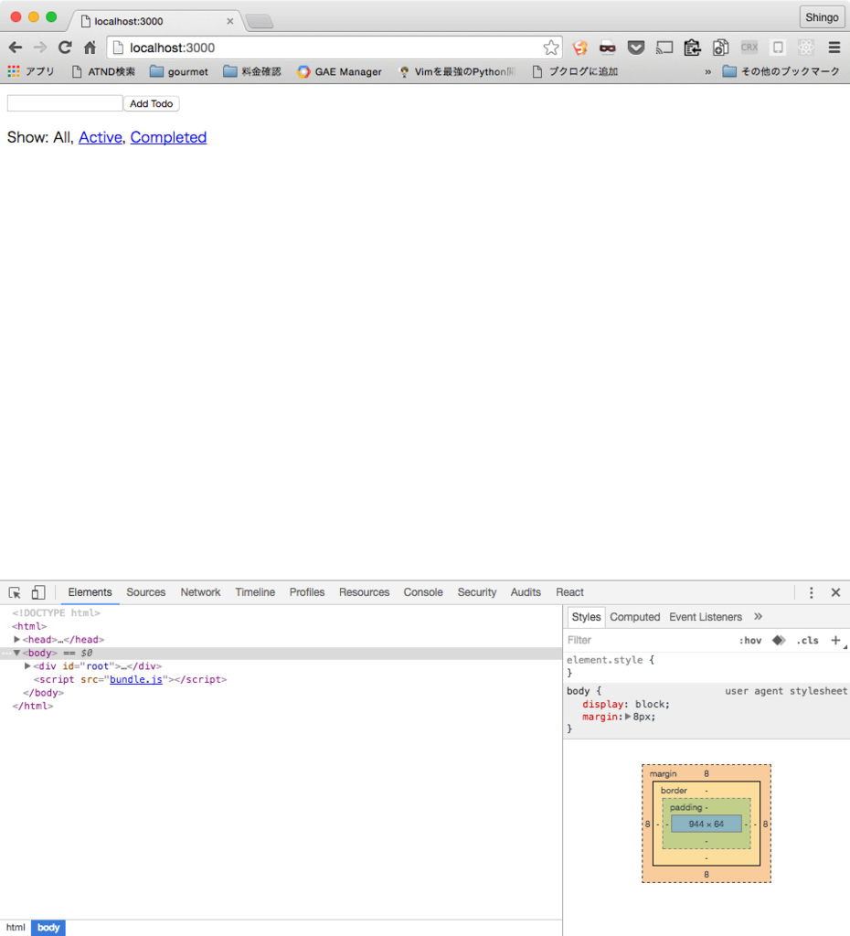Screen dimensions: 850x936
Task: Go back with the browser back arrow
Action: coord(16,48)
